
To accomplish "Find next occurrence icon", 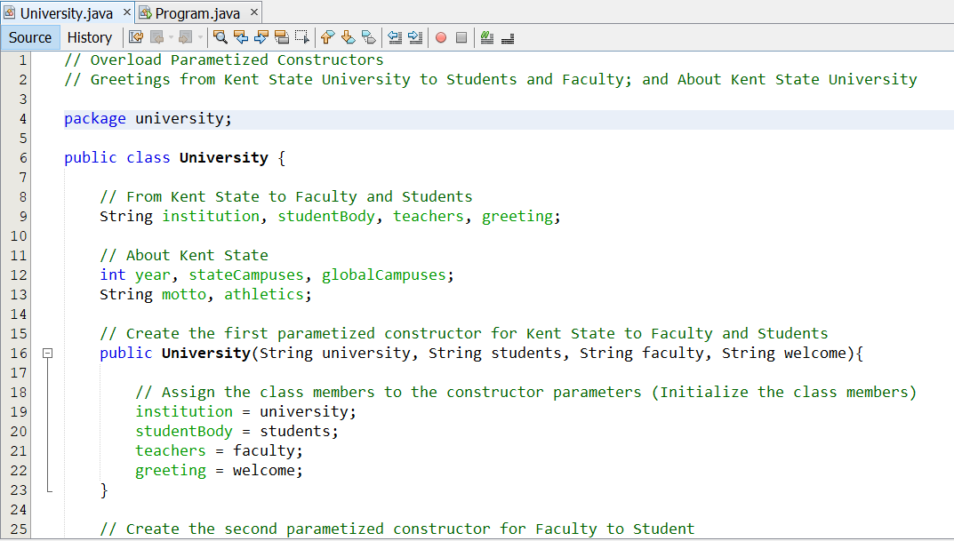I will 261,37.
